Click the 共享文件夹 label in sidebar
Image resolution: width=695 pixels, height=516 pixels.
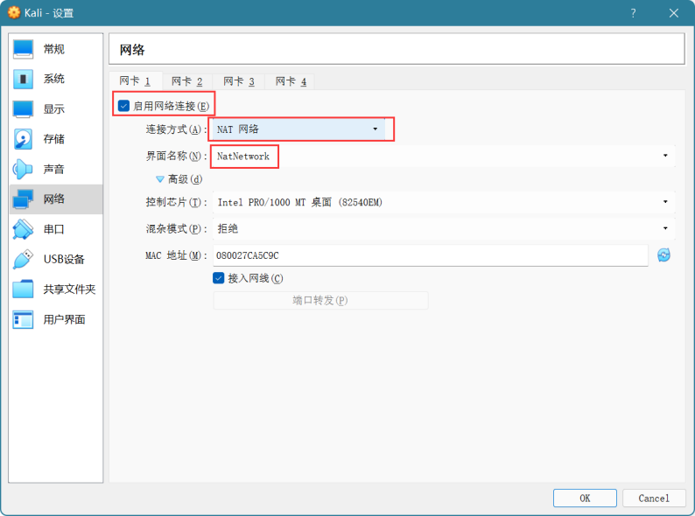click(70, 289)
